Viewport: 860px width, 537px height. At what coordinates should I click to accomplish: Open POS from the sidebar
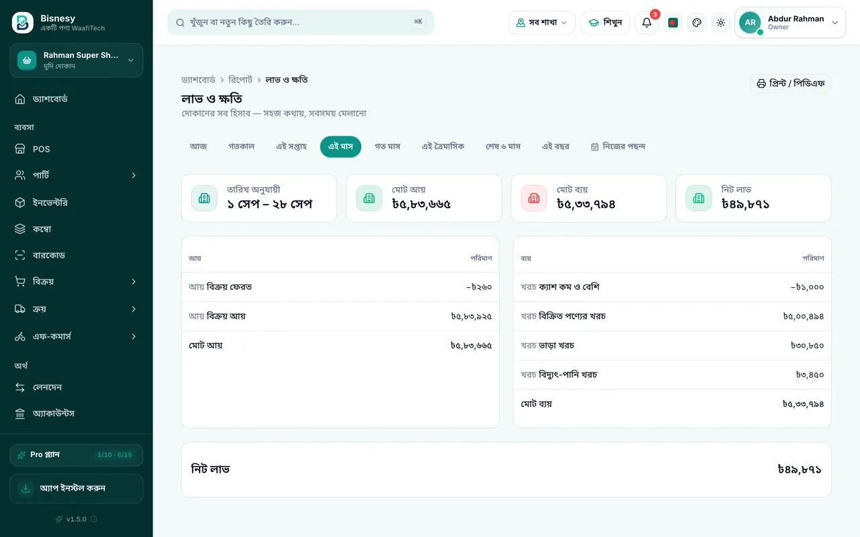tap(76, 149)
